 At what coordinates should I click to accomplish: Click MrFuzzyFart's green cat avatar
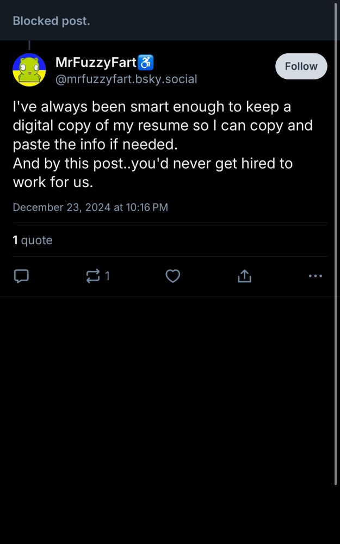pyautogui.click(x=29, y=70)
